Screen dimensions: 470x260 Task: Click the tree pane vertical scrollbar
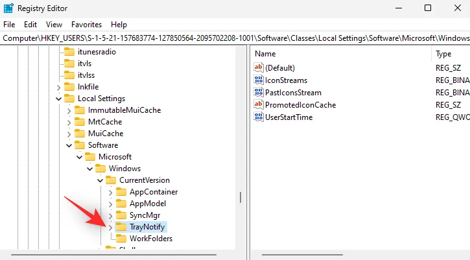[x=241, y=197]
